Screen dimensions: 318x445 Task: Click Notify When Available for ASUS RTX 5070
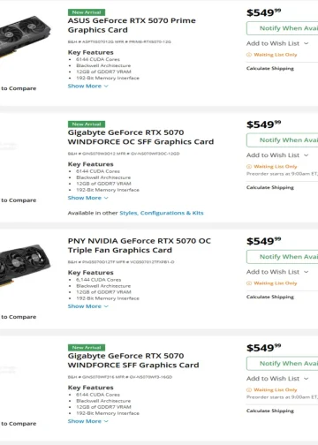(x=283, y=28)
